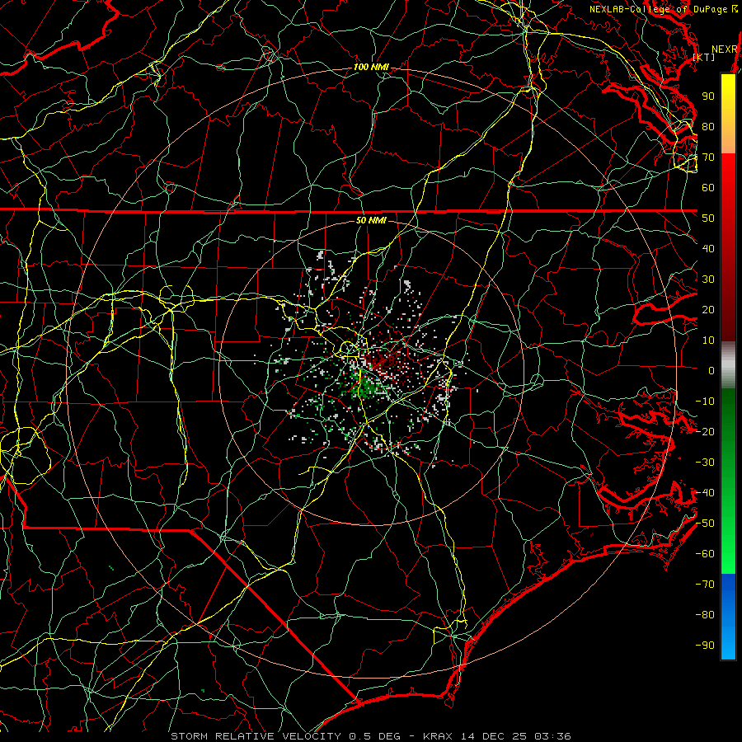Click the positive 50 knots scale value

[708, 218]
